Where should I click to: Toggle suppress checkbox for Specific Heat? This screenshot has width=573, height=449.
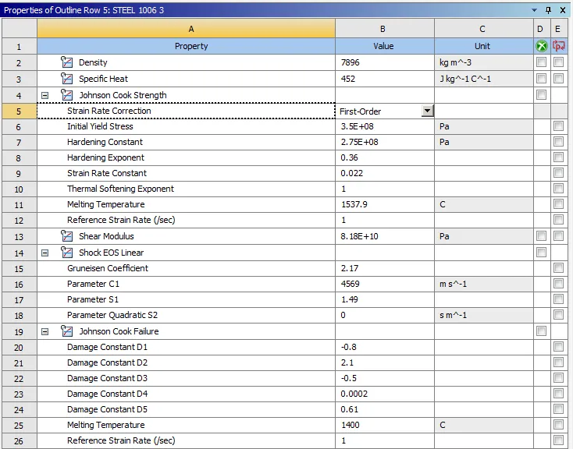click(541, 79)
